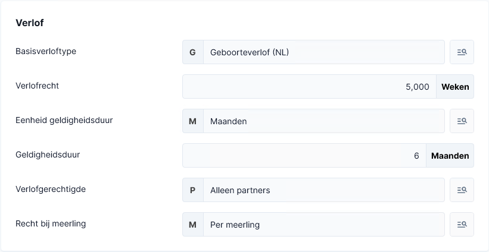Image resolution: width=489 pixels, height=252 pixels.
Task: Click the Maanden unit suffix of Geldigheidsduur
Action: click(450, 156)
